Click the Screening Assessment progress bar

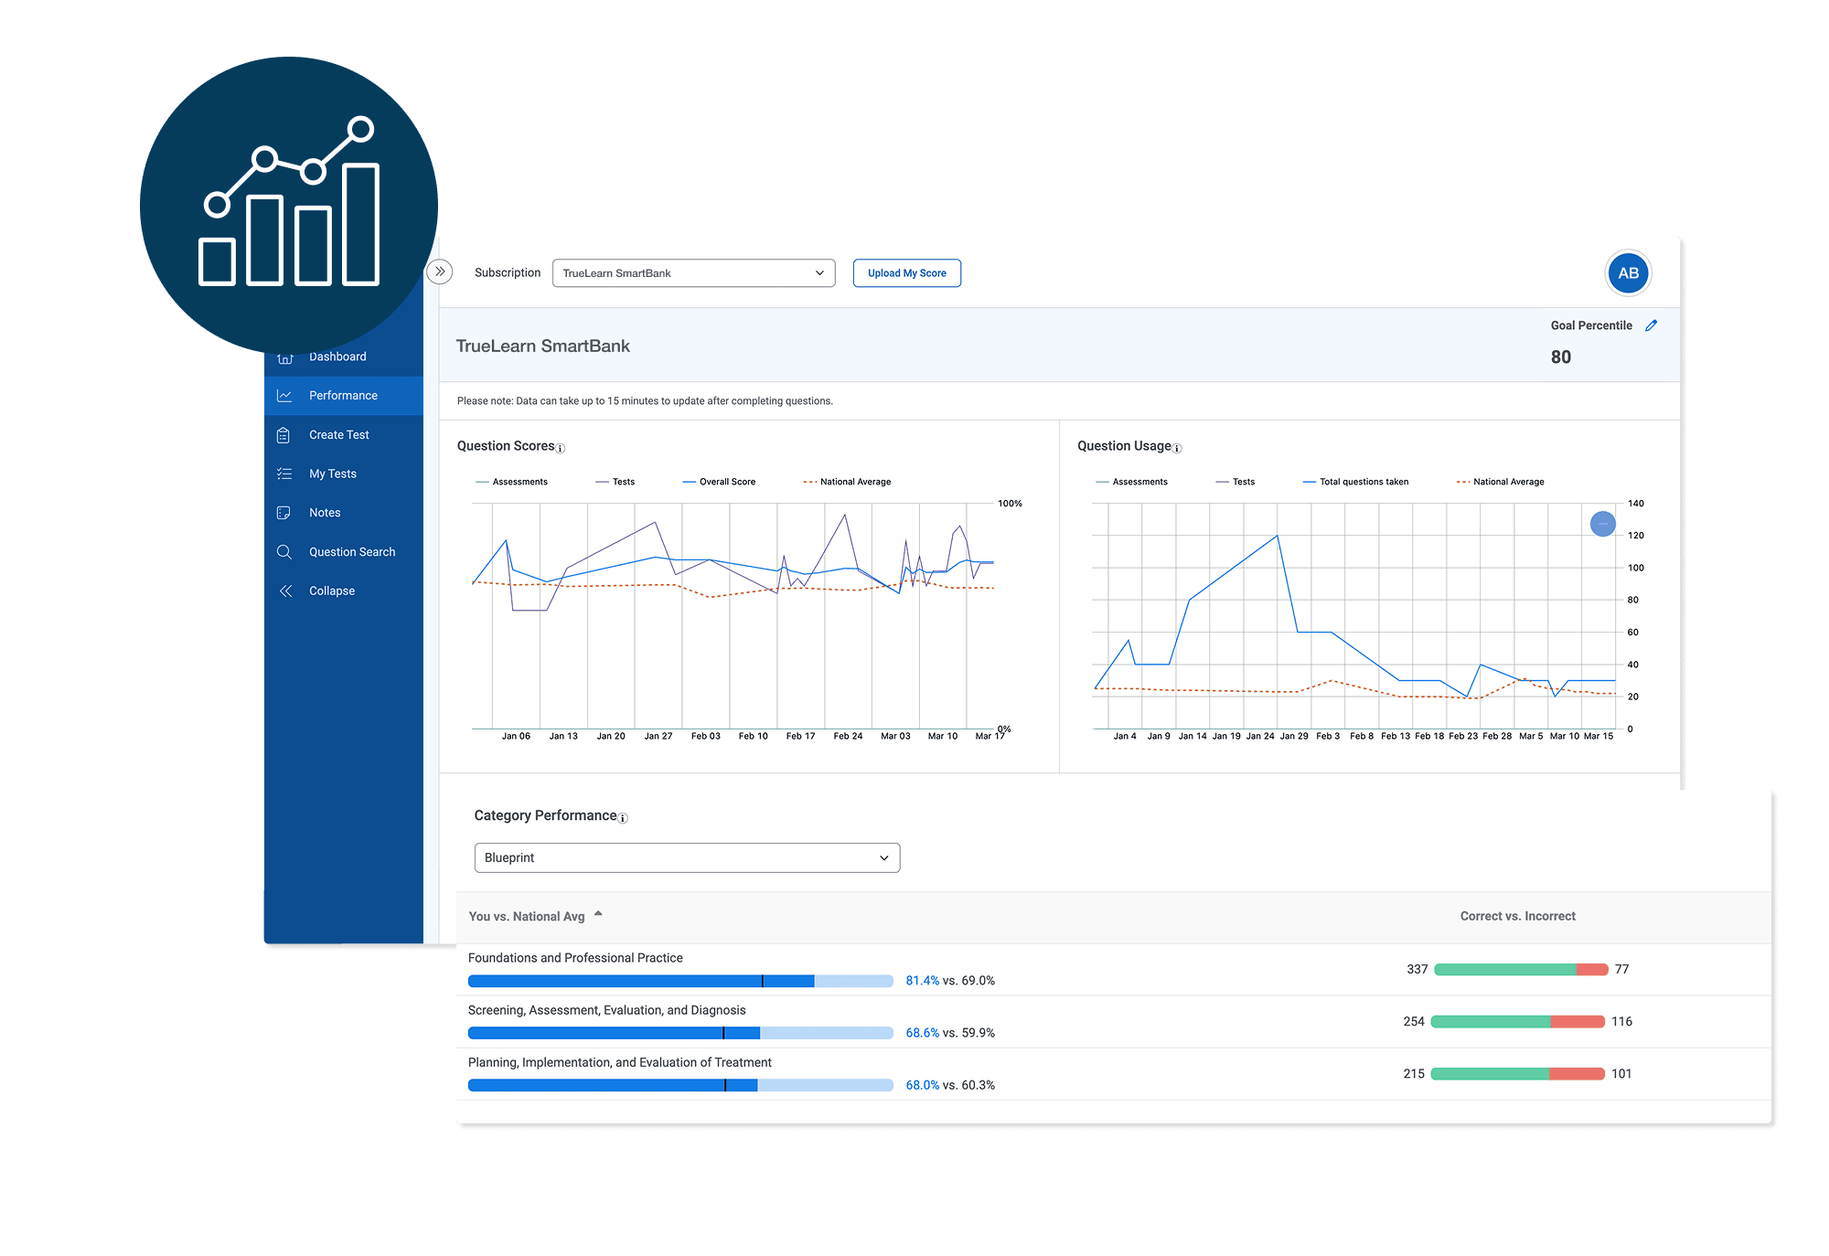[x=680, y=1033]
